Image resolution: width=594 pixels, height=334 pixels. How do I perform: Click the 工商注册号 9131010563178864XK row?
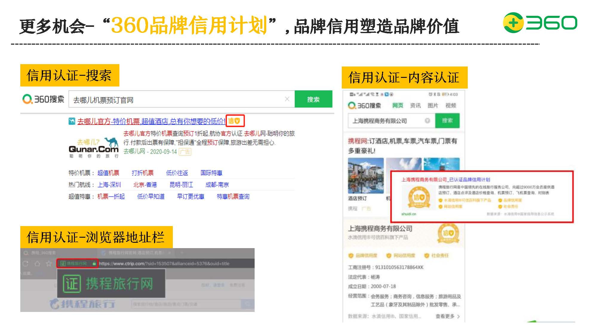386,267
